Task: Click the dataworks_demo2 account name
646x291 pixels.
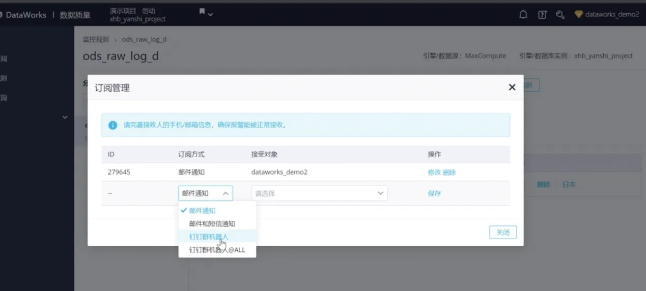Action: click(612, 14)
